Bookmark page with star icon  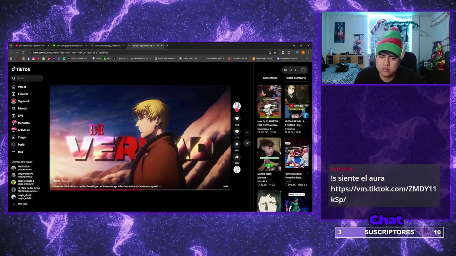275,53
